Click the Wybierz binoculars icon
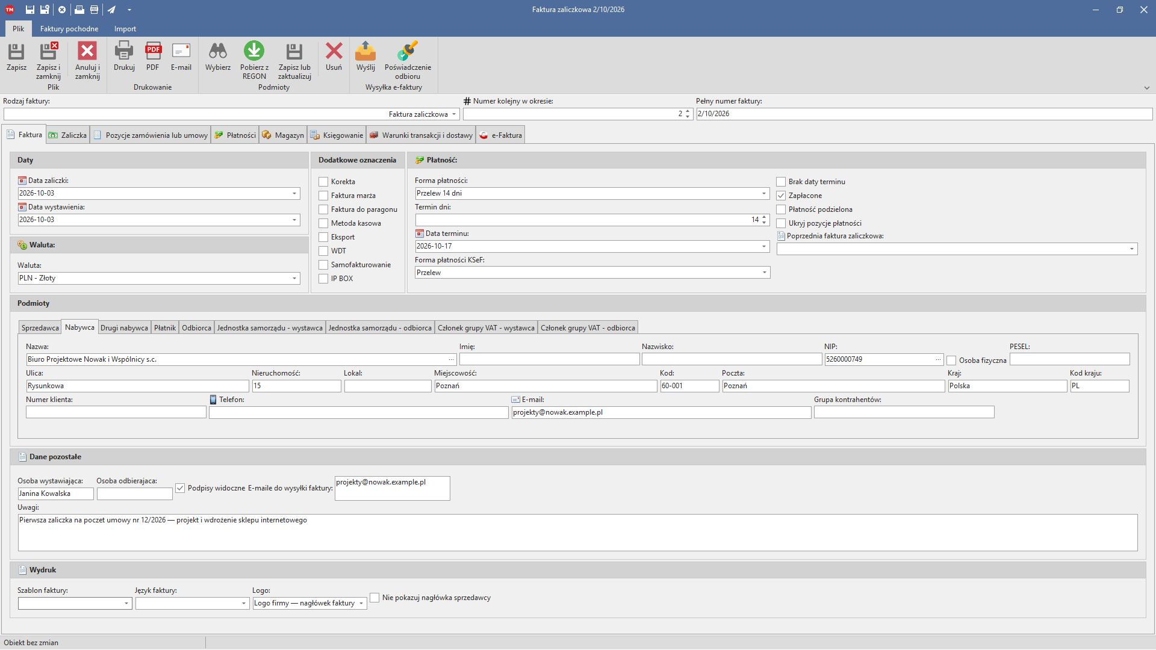The height and width of the screenshot is (650, 1156). [x=218, y=52]
